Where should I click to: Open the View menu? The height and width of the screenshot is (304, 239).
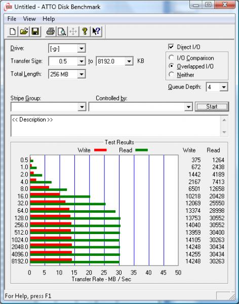click(x=29, y=19)
